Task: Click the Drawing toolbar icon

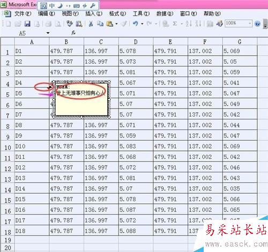Action: (219, 24)
